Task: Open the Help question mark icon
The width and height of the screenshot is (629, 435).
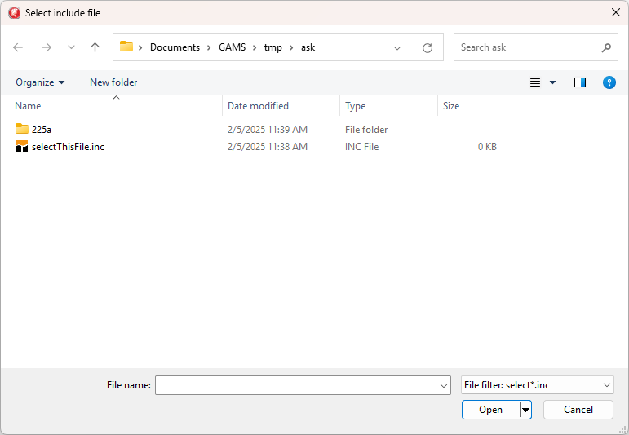Action: (609, 82)
